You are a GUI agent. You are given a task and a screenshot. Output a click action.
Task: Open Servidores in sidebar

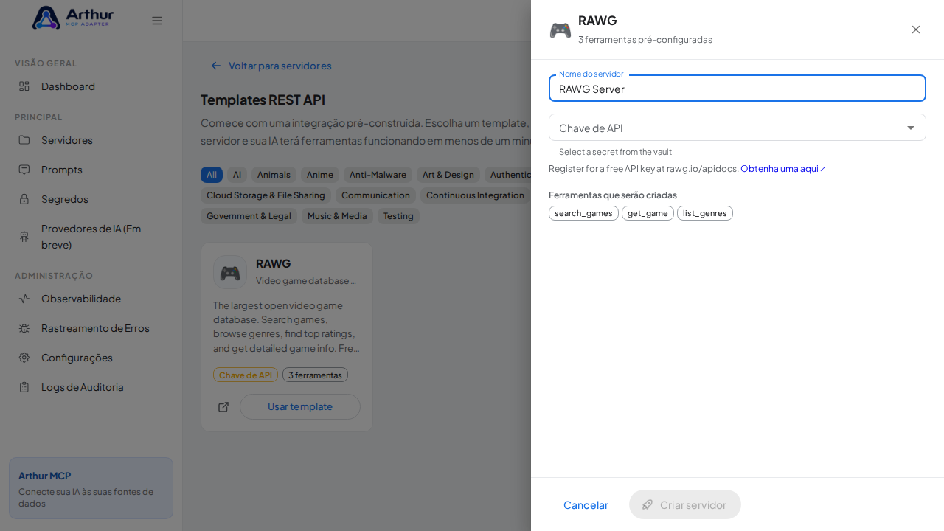click(91, 140)
